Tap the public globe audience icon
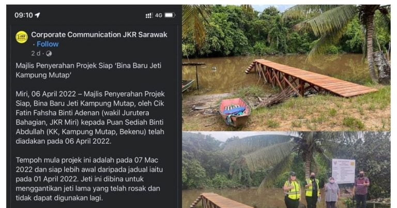The width and height of the screenshot is (397, 208). coord(49,53)
